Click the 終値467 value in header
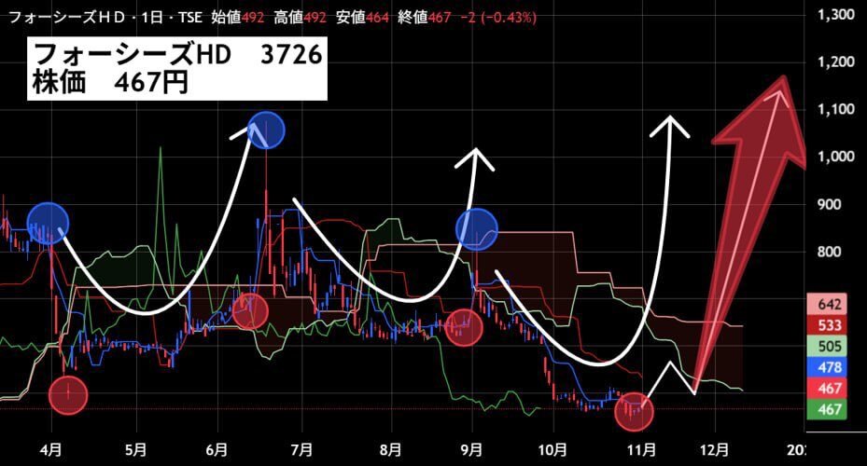The width and height of the screenshot is (867, 466). pyautogui.click(x=425, y=18)
